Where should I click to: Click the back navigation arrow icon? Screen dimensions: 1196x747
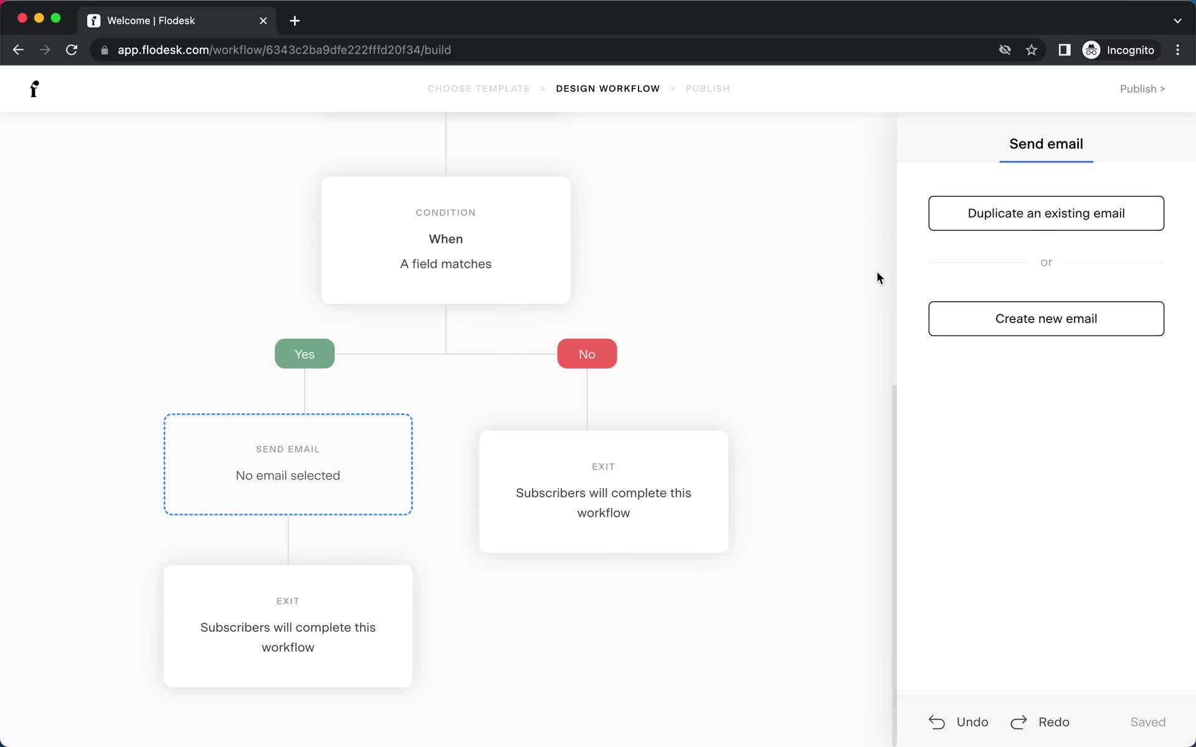(17, 50)
